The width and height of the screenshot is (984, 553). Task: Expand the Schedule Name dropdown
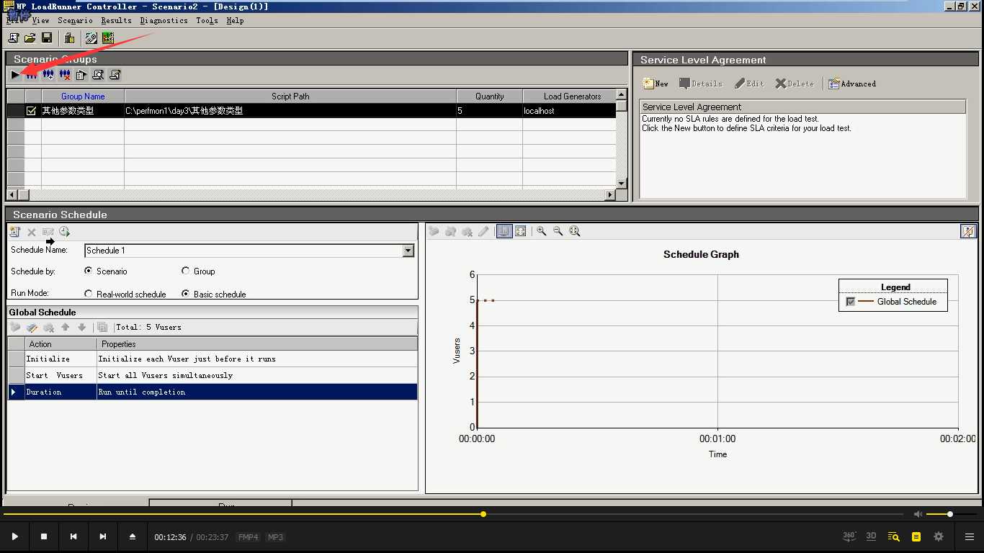[408, 251]
